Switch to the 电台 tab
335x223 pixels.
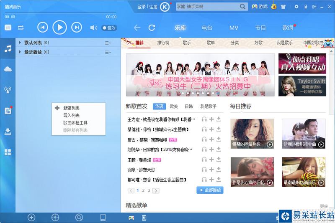[207, 28]
